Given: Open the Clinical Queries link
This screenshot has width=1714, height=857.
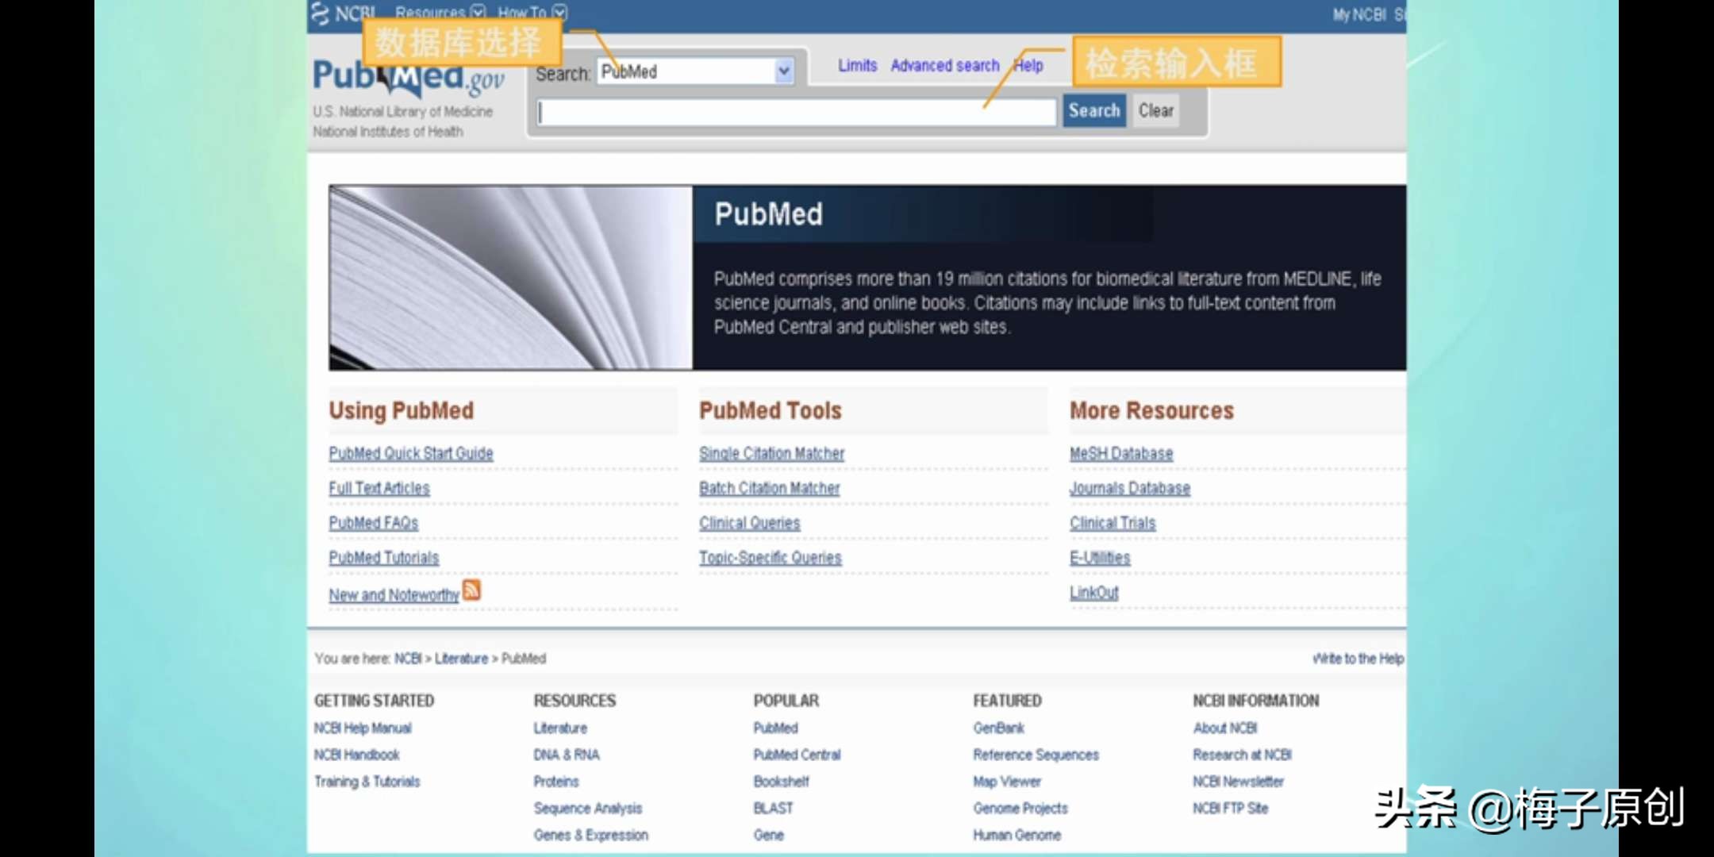Looking at the screenshot, I should click(749, 523).
